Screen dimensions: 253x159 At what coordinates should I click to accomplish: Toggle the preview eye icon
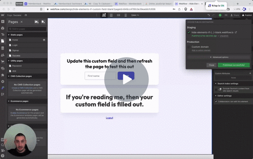26,15
